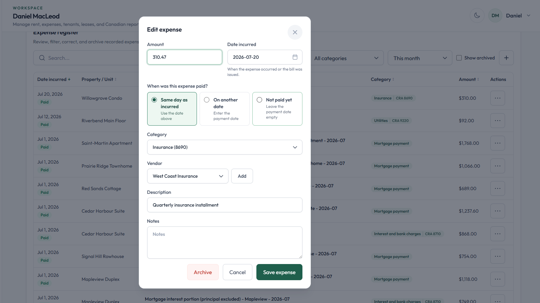Toggle the Show archived checkbox
540x303 pixels.
click(x=459, y=58)
